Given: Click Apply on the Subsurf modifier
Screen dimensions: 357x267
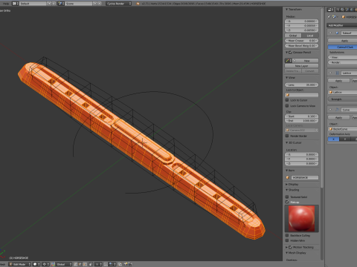Looking at the screenshot, I should [x=343, y=41].
